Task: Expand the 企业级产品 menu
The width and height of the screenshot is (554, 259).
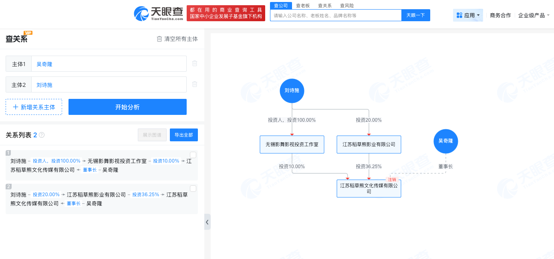Action: 534,15
